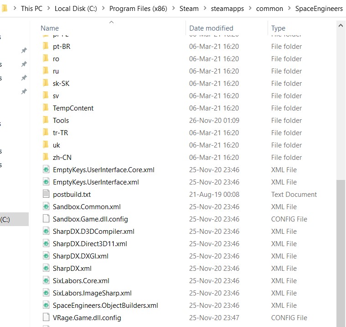Sort files by the Name column header
The image size is (346, 327).
[x=50, y=28]
